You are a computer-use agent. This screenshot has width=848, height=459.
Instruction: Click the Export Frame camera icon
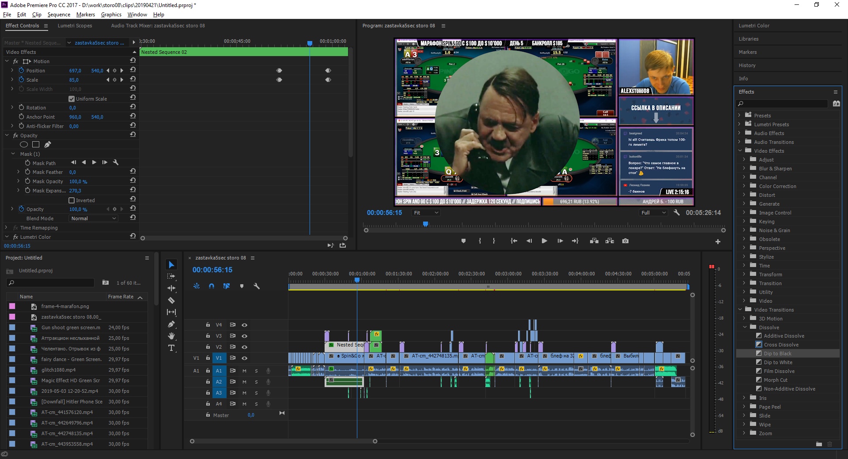(x=625, y=241)
